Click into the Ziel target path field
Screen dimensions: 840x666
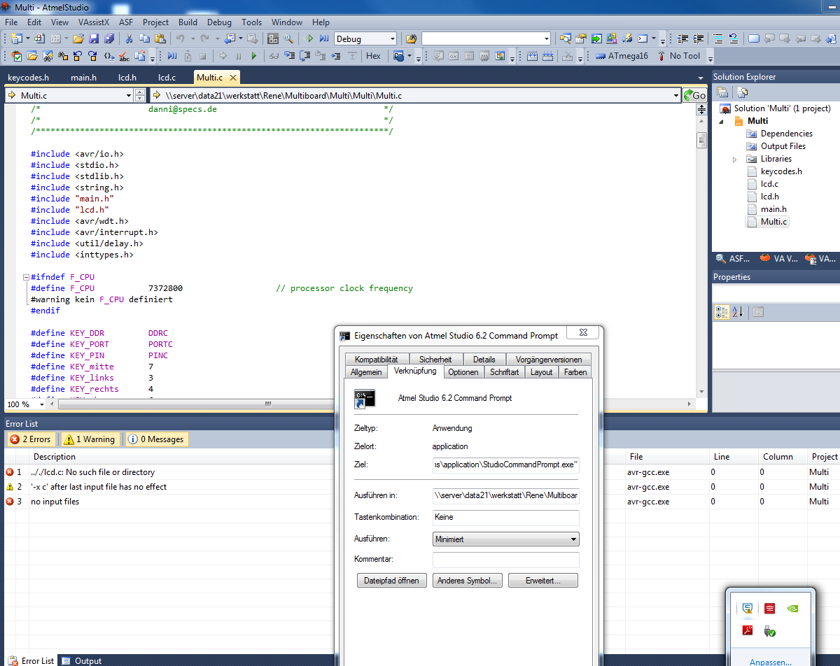(x=506, y=464)
